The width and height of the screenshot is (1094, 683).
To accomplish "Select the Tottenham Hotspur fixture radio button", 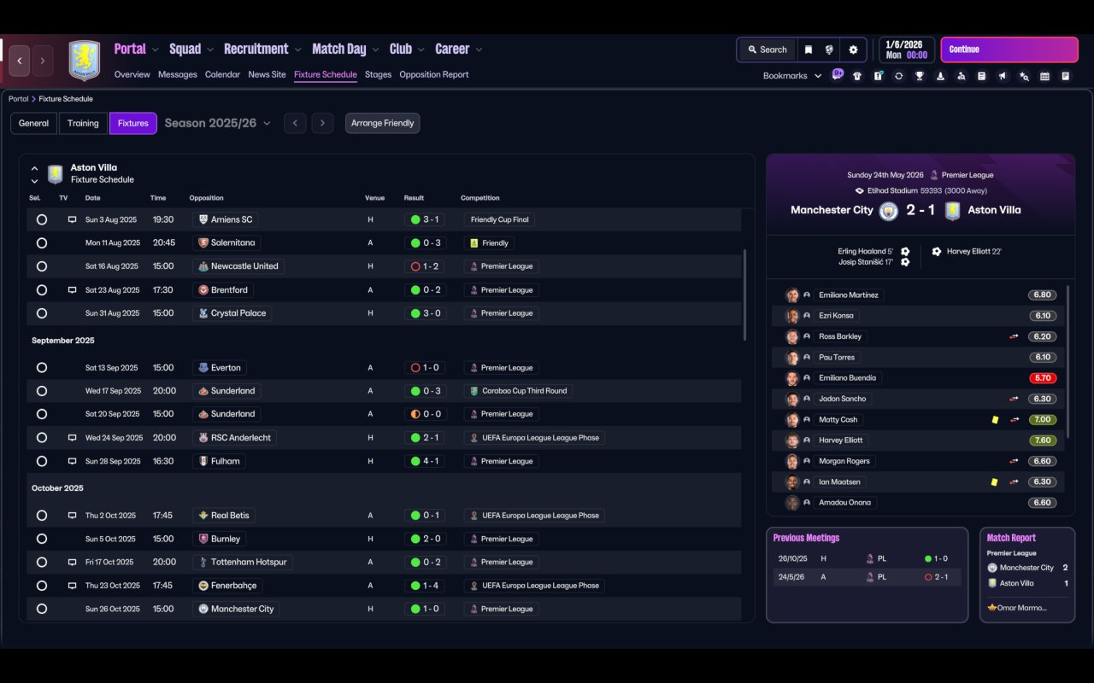I will tap(41, 563).
